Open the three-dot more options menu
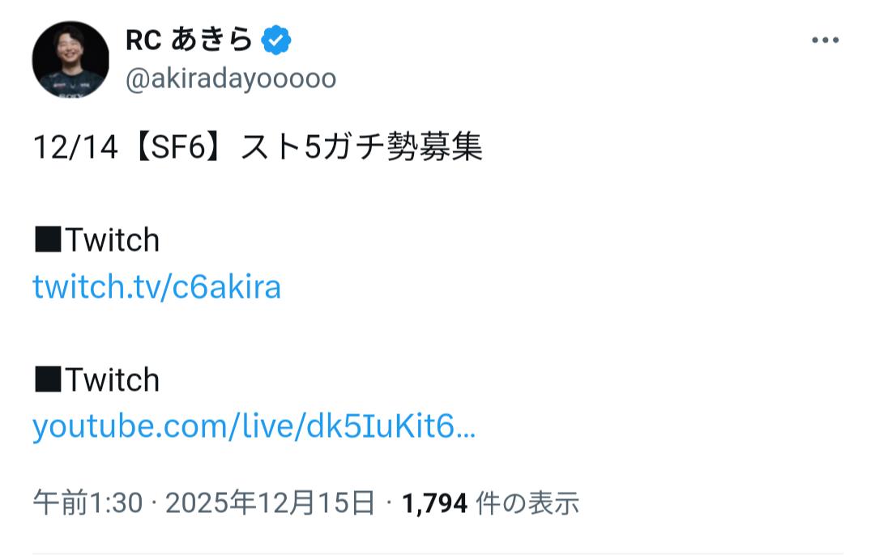Image resolution: width=875 pixels, height=559 pixels. point(825,40)
